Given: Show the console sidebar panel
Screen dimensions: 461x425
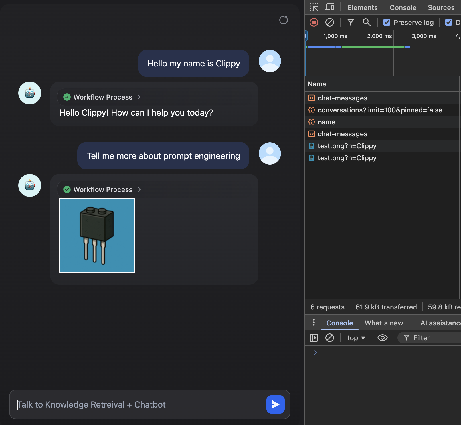Looking at the screenshot, I should click(314, 338).
